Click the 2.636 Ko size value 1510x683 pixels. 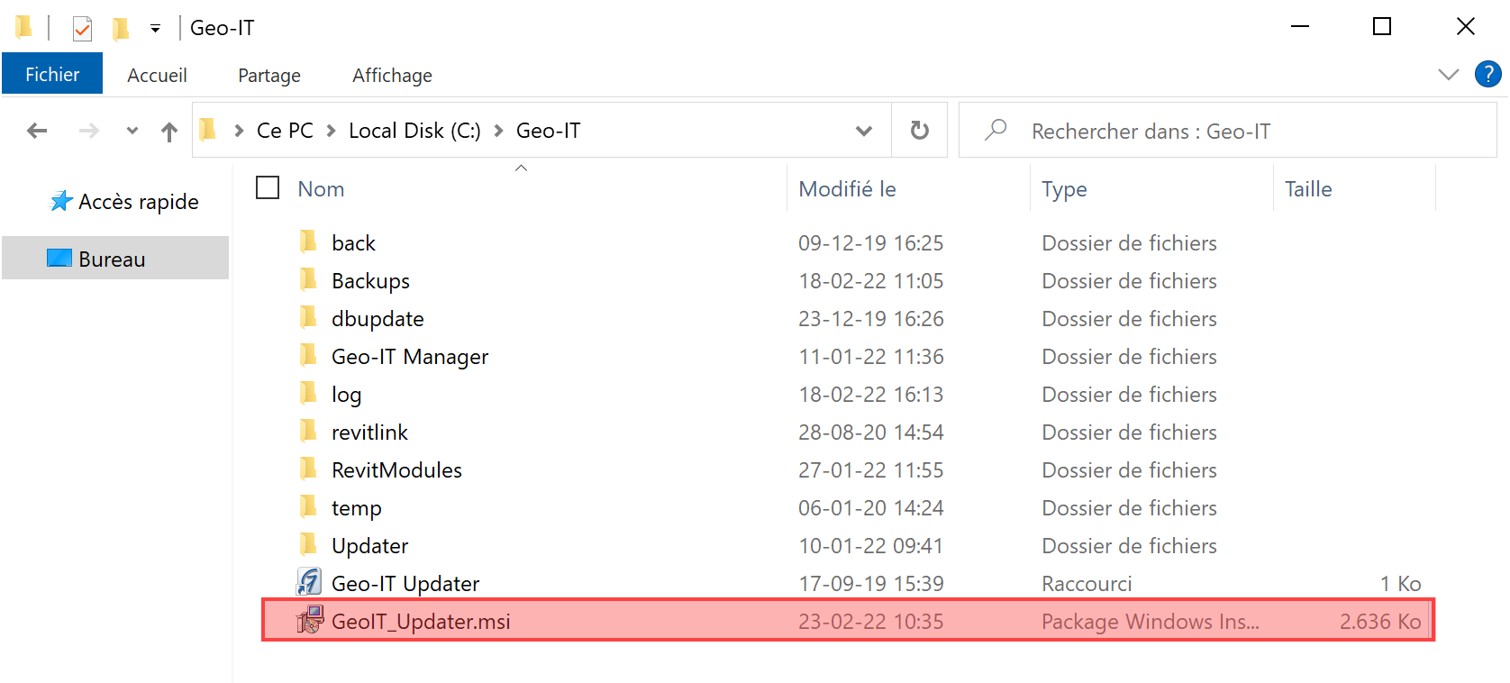(1380, 622)
